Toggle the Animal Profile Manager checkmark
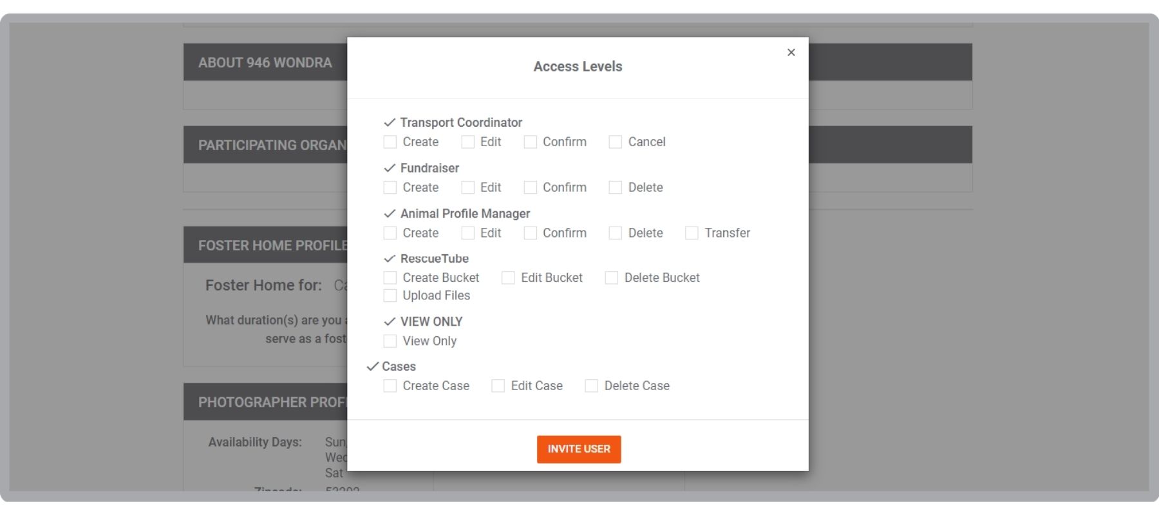This screenshot has width=1159, height=515. tap(390, 213)
